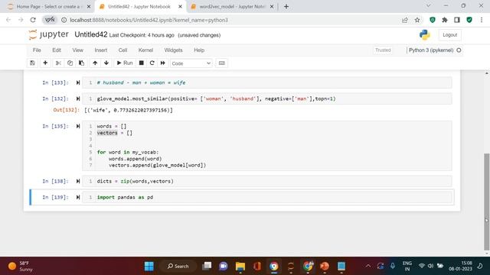Close the Untitled42 browser tab

(180, 7)
